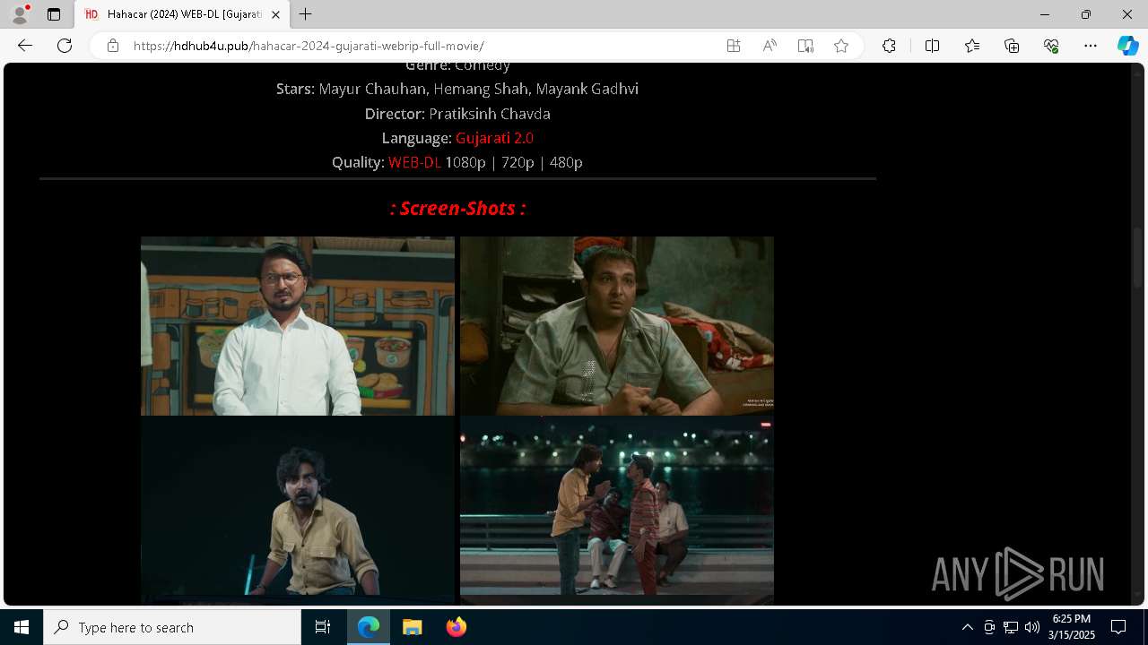Click the Gujarati 2.0 language link
The height and width of the screenshot is (645, 1148).
pyautogui.click(x=494, y=138)
